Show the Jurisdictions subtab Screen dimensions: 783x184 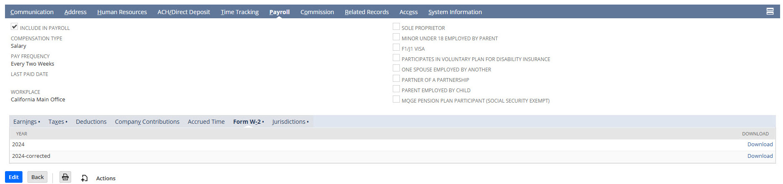click(289, 122)
